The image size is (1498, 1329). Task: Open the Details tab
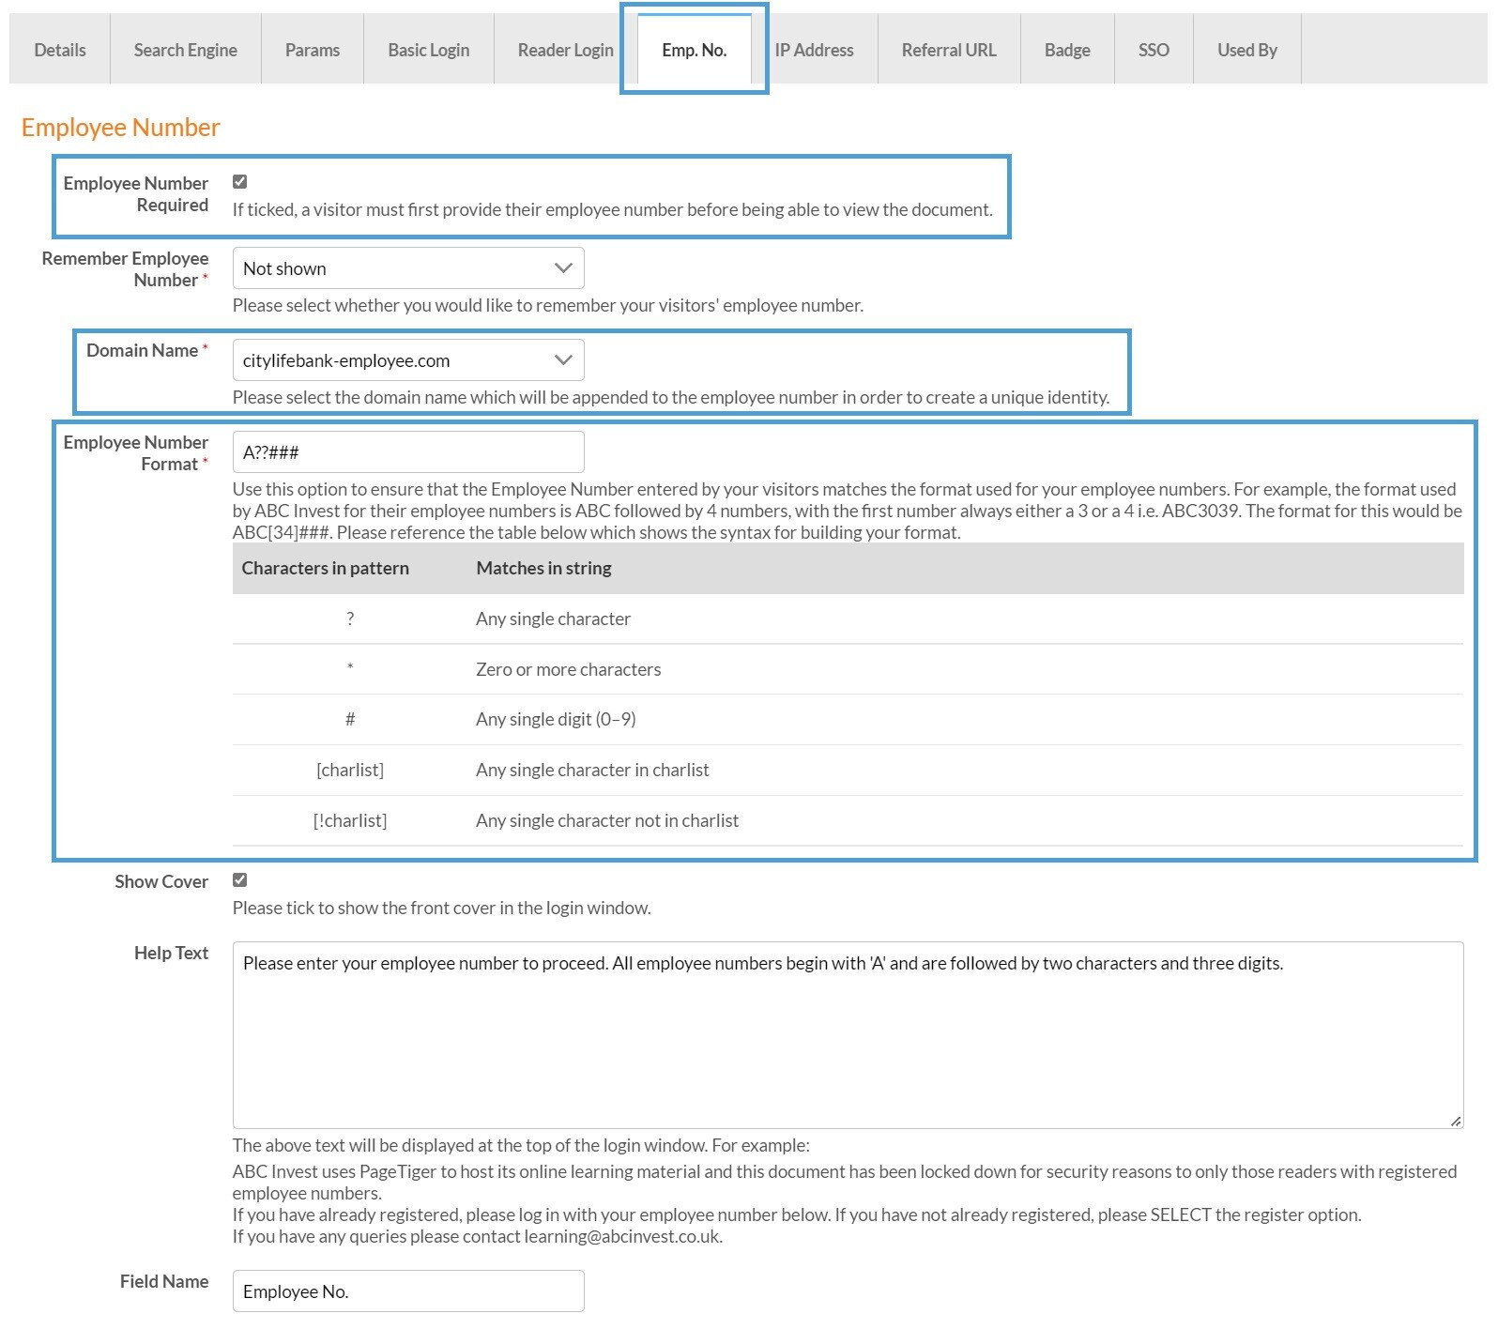click(x=60, y=50)
